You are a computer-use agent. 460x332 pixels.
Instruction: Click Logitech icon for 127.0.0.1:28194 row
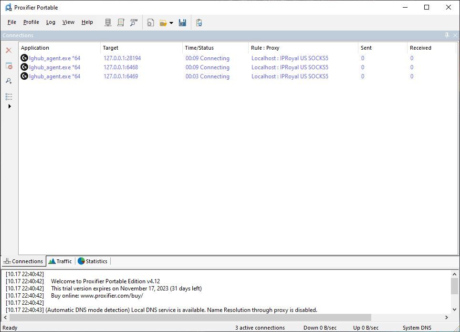(x=24, y=58)
